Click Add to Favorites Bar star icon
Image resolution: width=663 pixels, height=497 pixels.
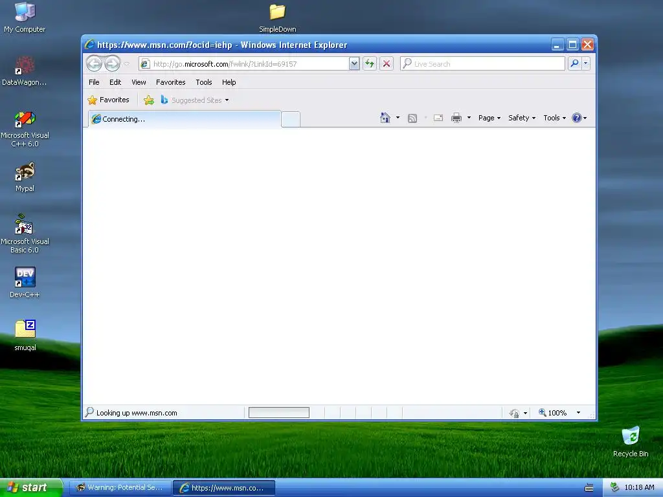pyautogui.click(x=149, y=100)
